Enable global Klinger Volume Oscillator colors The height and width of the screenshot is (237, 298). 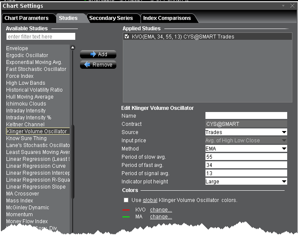pyautogui.click(x=126, y=200)
